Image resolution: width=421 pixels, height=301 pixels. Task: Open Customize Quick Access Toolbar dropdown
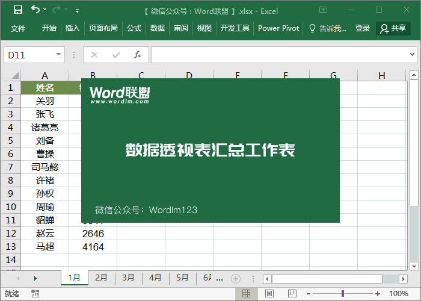pyautogui.click(x=77, y=11)
